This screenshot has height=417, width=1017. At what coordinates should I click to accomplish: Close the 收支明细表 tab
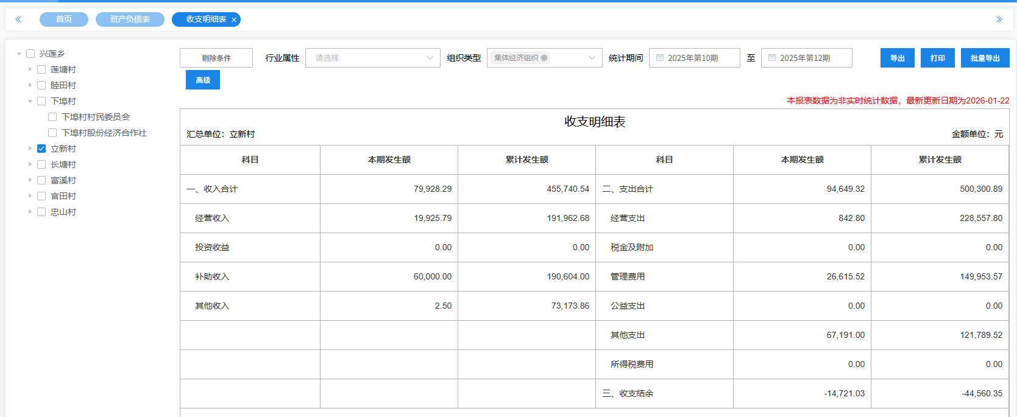[x=234, y=20]
